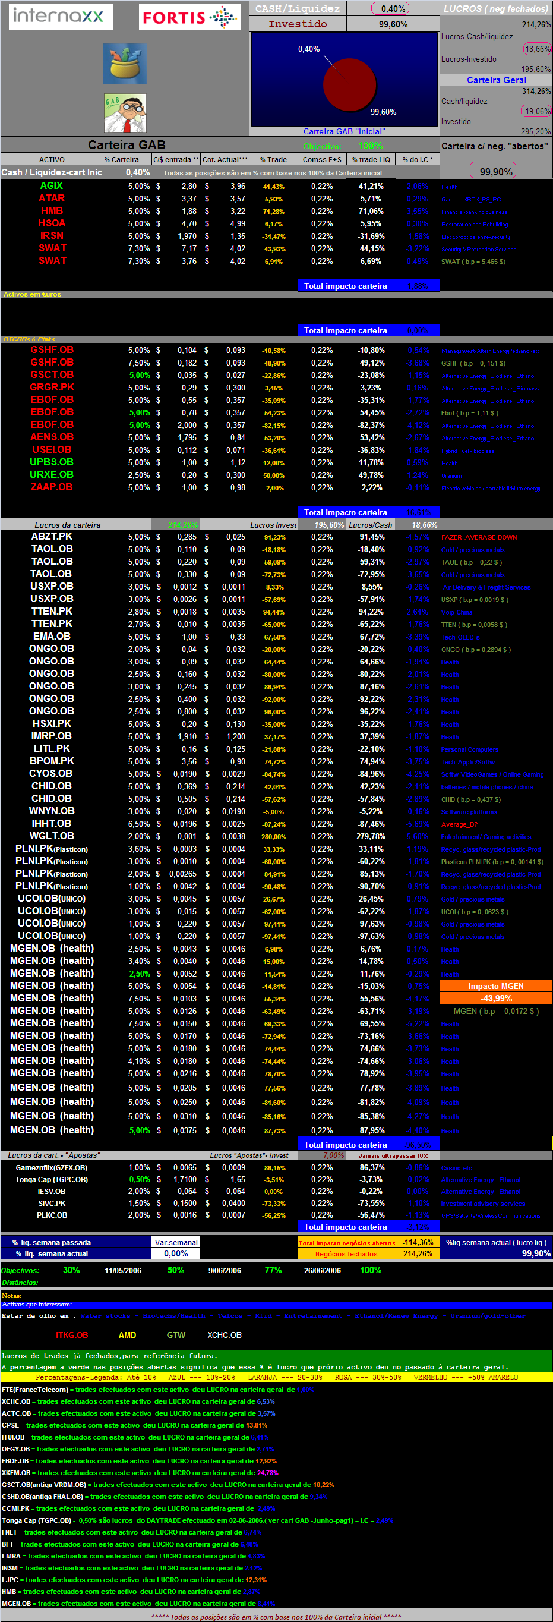
Task: Select the AGIX ticker cell
Action: (52, 186)
